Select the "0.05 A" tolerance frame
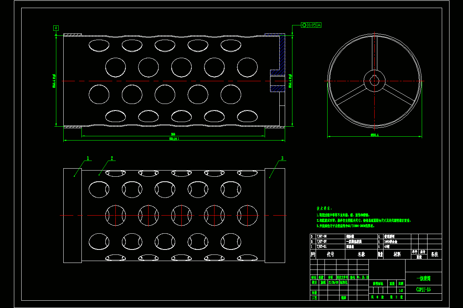 click(x=311, y=25)
